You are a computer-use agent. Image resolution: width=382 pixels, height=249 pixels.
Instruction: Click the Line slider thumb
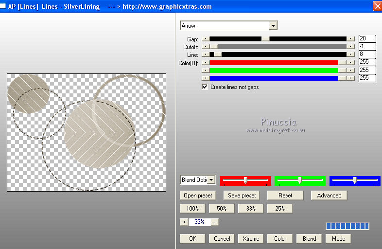(x=218, y=54)
